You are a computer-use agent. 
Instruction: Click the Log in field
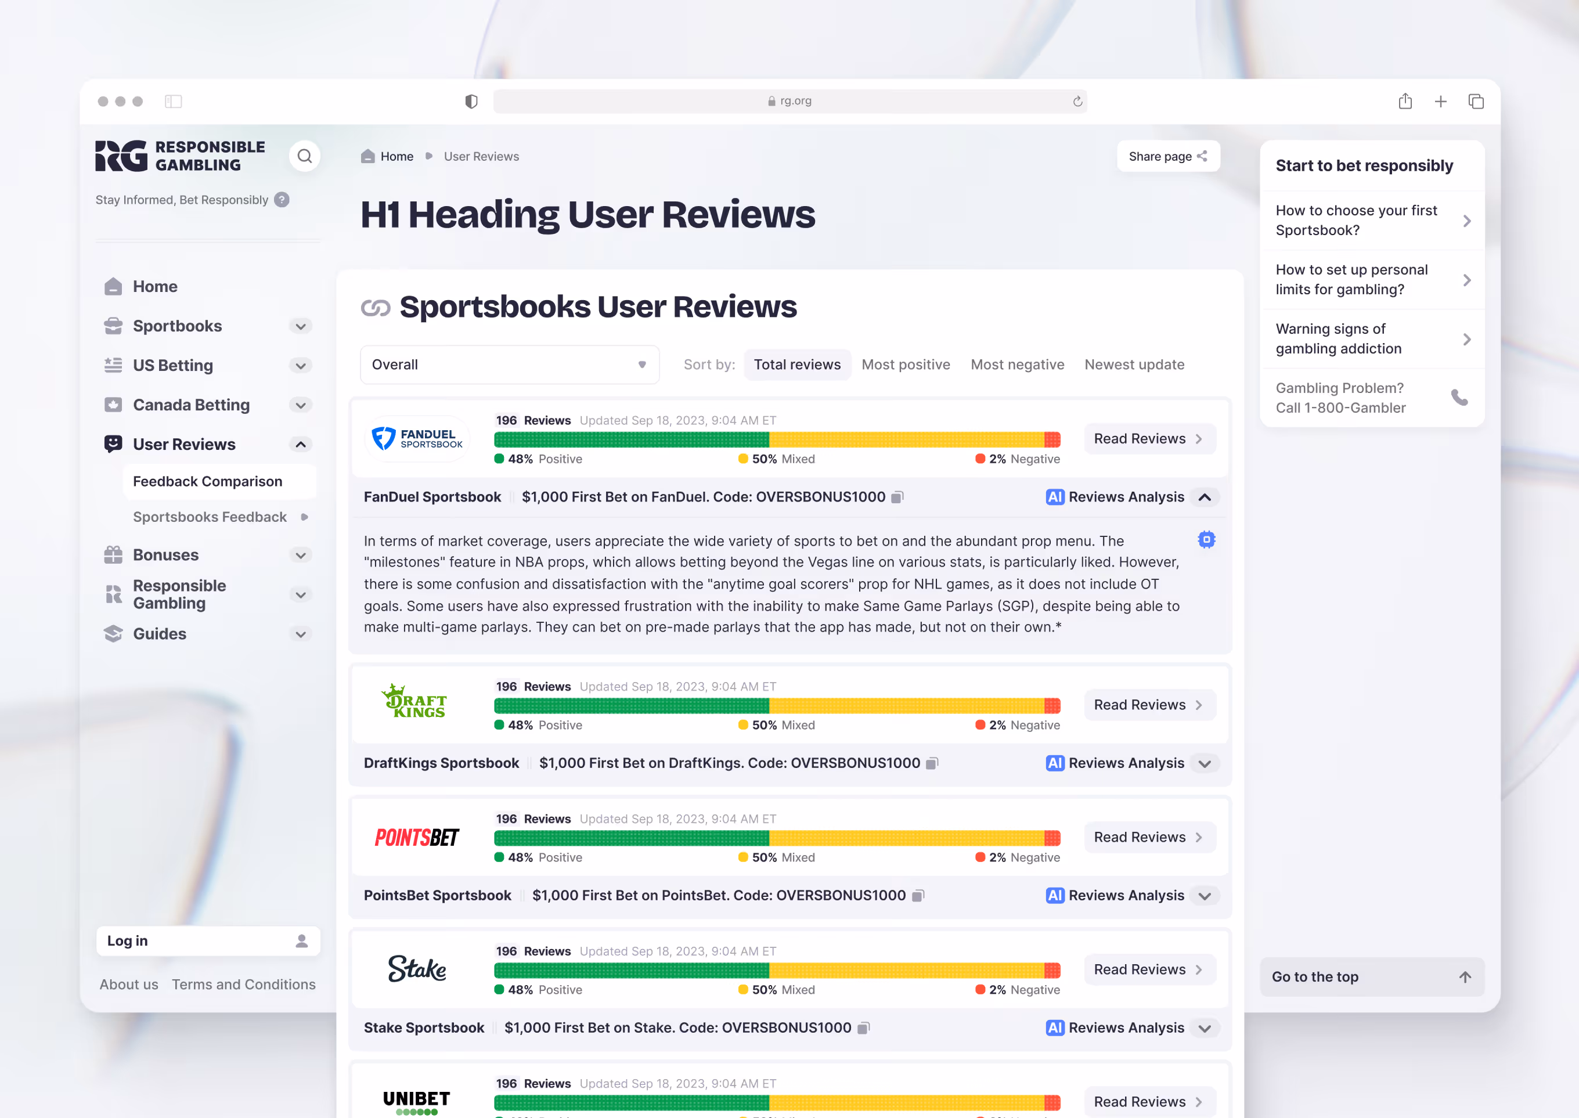[207, 940]
